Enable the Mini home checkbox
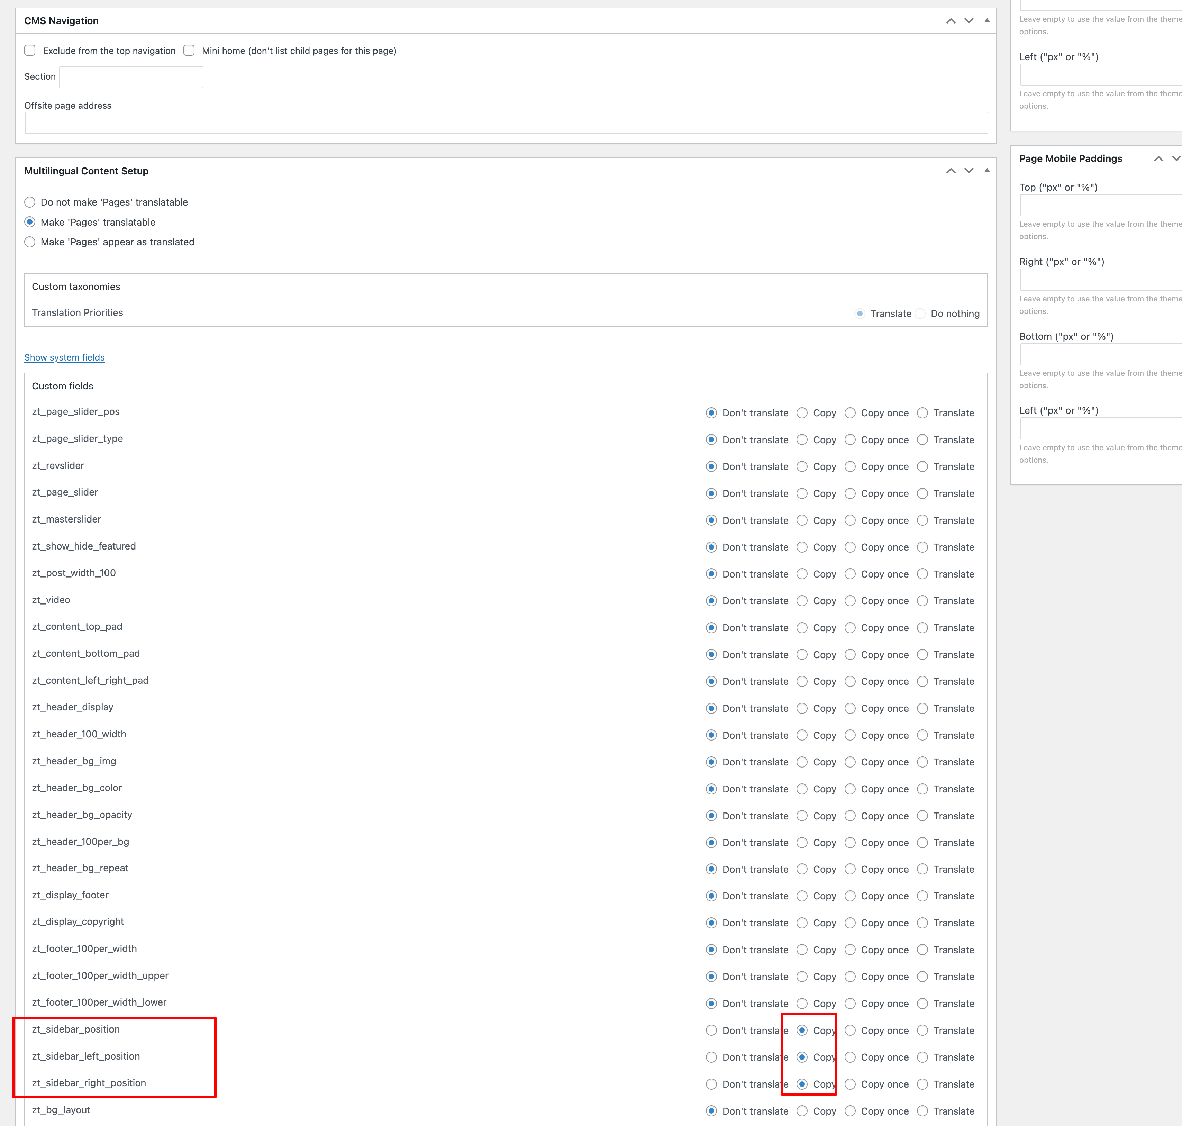1182x1126 pixels. [189, 51]
